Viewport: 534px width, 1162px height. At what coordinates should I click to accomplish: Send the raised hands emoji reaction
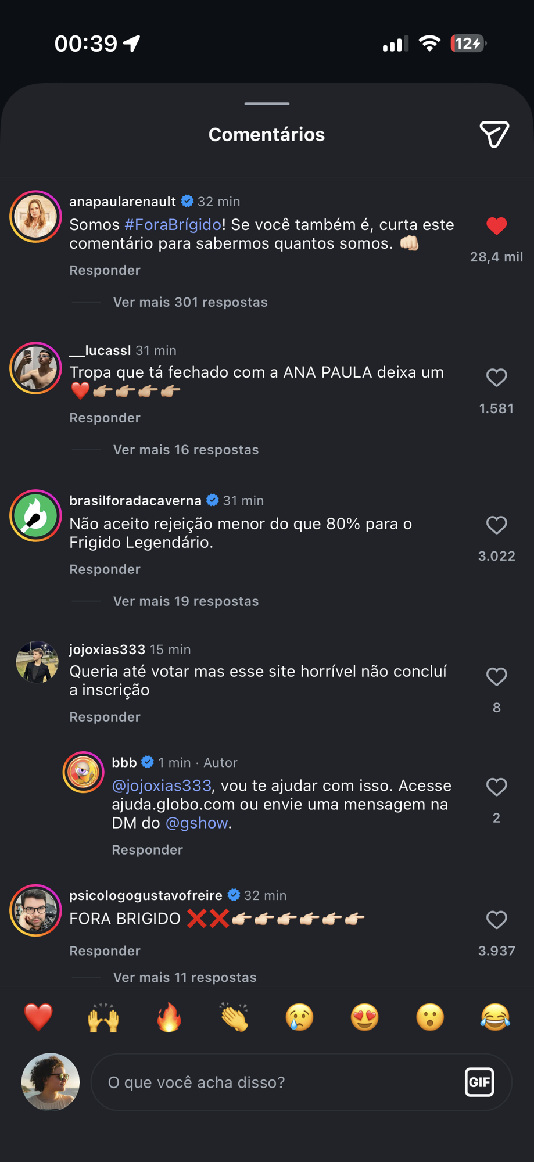coord(103,1017)
